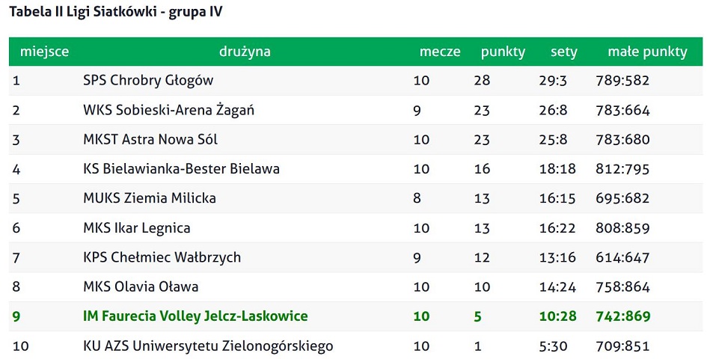Select WKS Sobieski-Arena Żagań team name
Viewport: 707px width, 359px height.
coord(168,110)
